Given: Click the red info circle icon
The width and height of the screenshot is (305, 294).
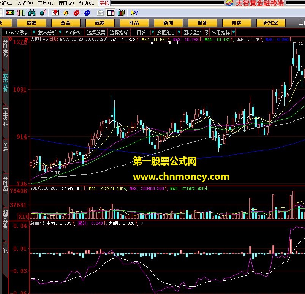Looking at the screenshot, I should (77, 13).
